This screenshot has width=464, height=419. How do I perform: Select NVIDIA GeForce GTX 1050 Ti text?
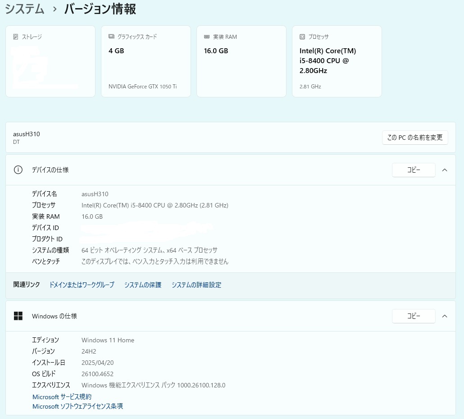click(143, 87)
